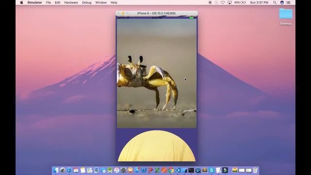311x175 pixels.
Task: Click the crab photo in the simulator
Action: point(156,73)
